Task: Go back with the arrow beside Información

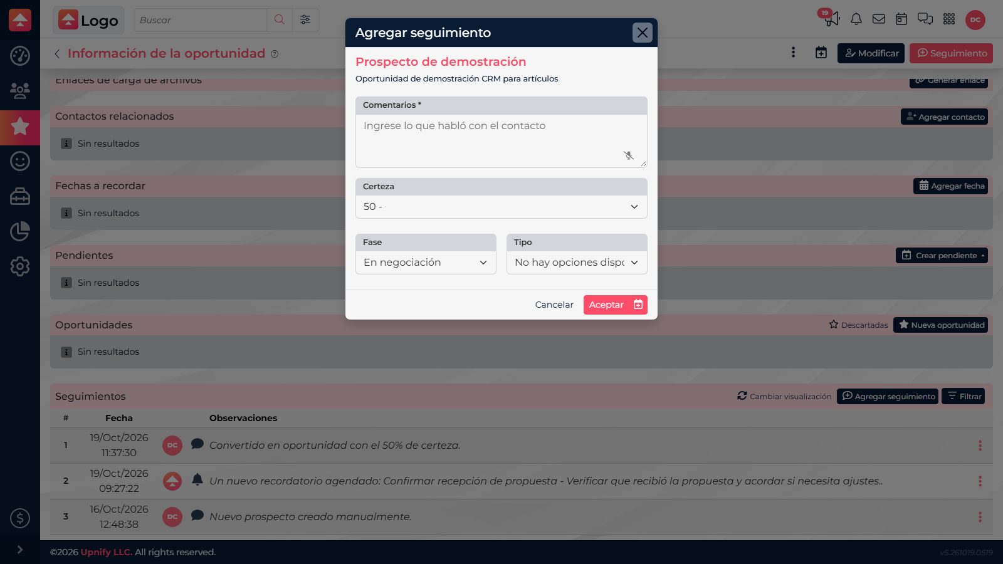Action: 57,54
